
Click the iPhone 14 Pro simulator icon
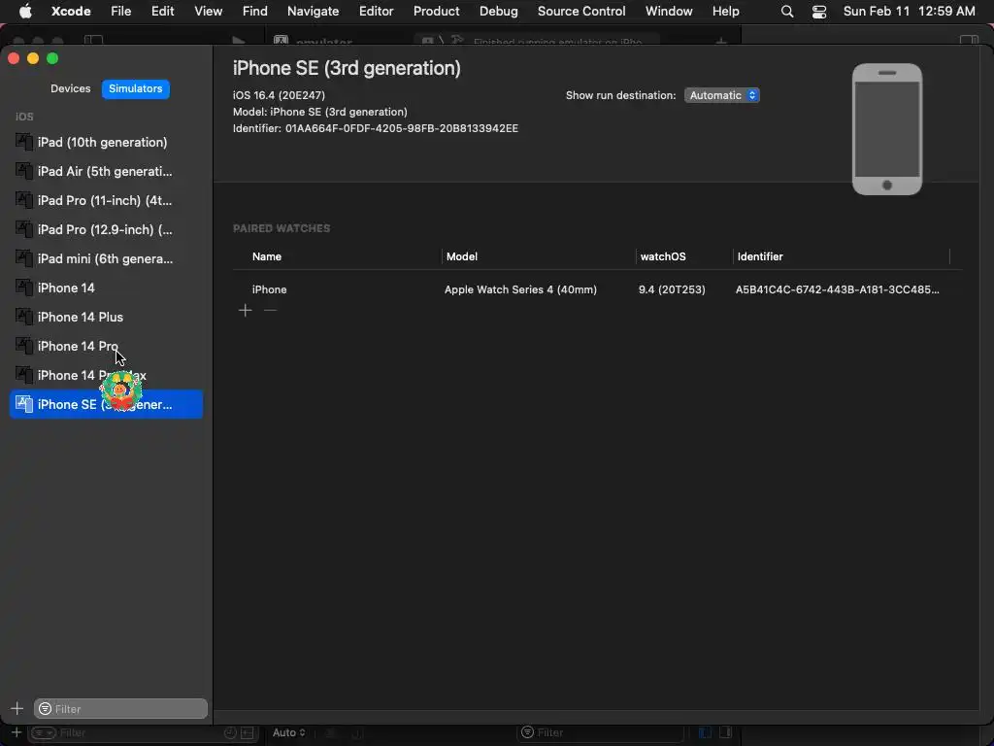coord(24,346)
